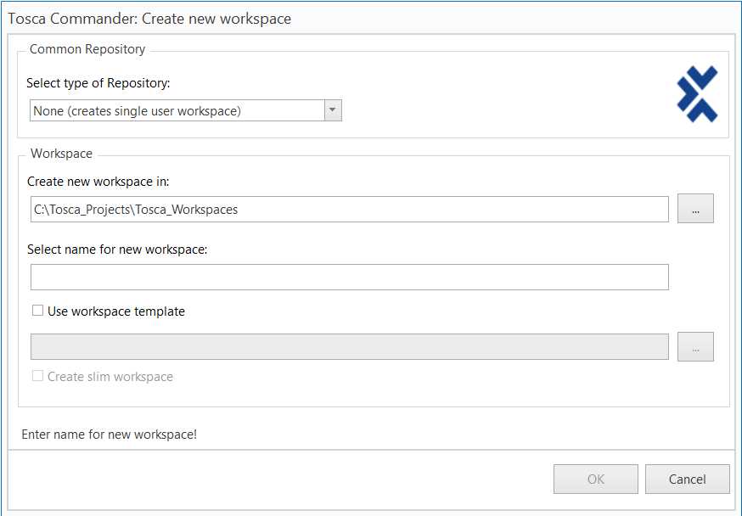Click the greyed-out workspace template path field
This screenshot has height=516, width=742.
pos(349,347)
